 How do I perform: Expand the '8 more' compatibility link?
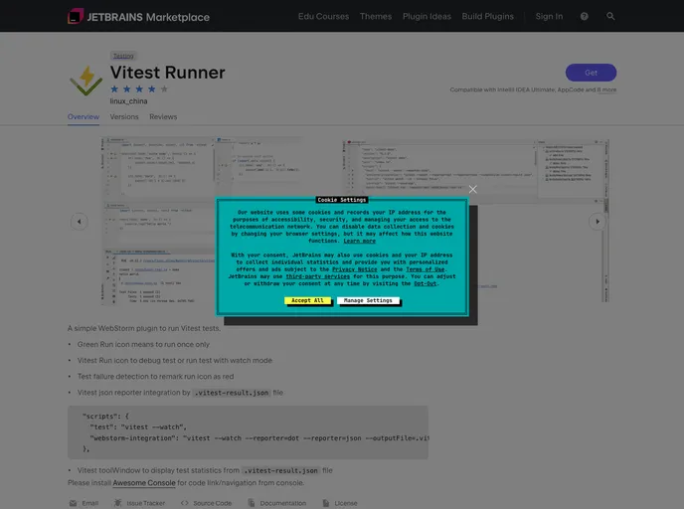tap(606, 89)
